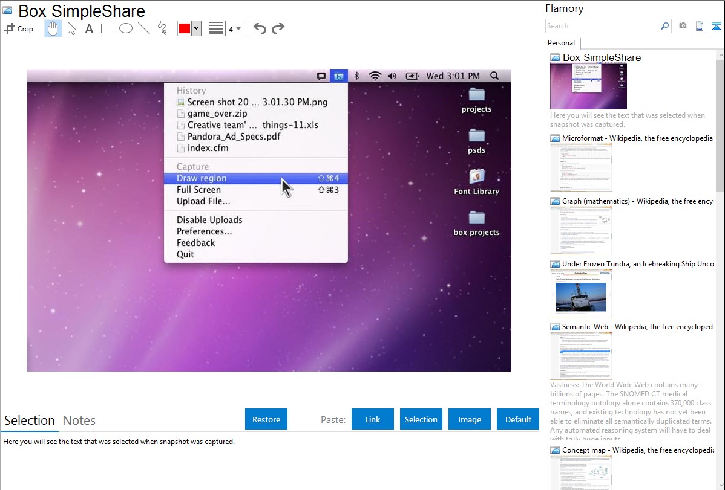Open the Graph (mathematics) snapshot title

point(638,201)
